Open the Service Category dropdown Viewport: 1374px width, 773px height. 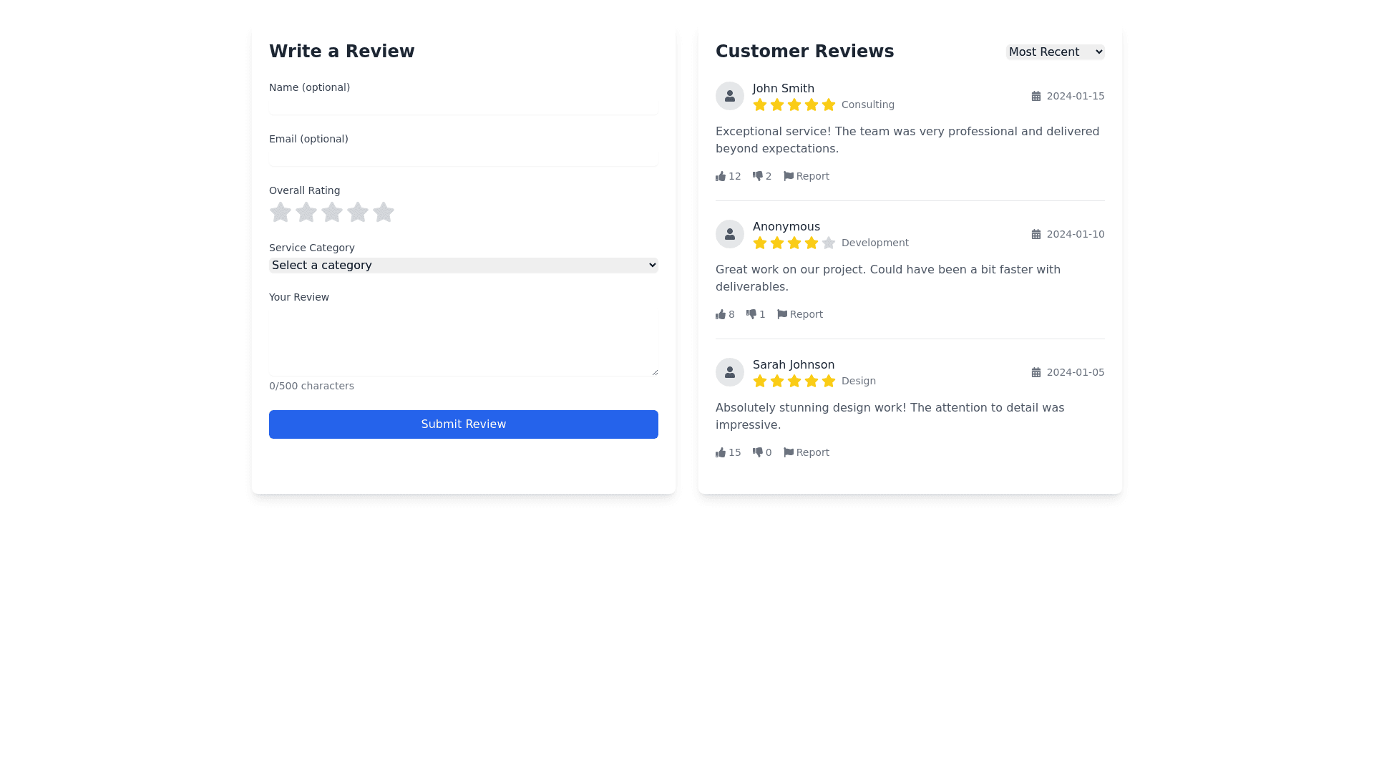click(x=463, y=265)
